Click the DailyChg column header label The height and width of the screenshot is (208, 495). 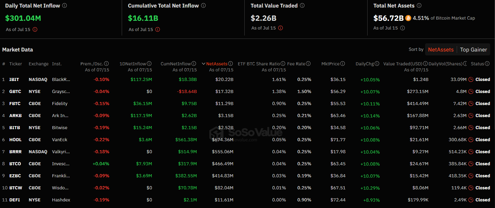click(x=365, y=64)
